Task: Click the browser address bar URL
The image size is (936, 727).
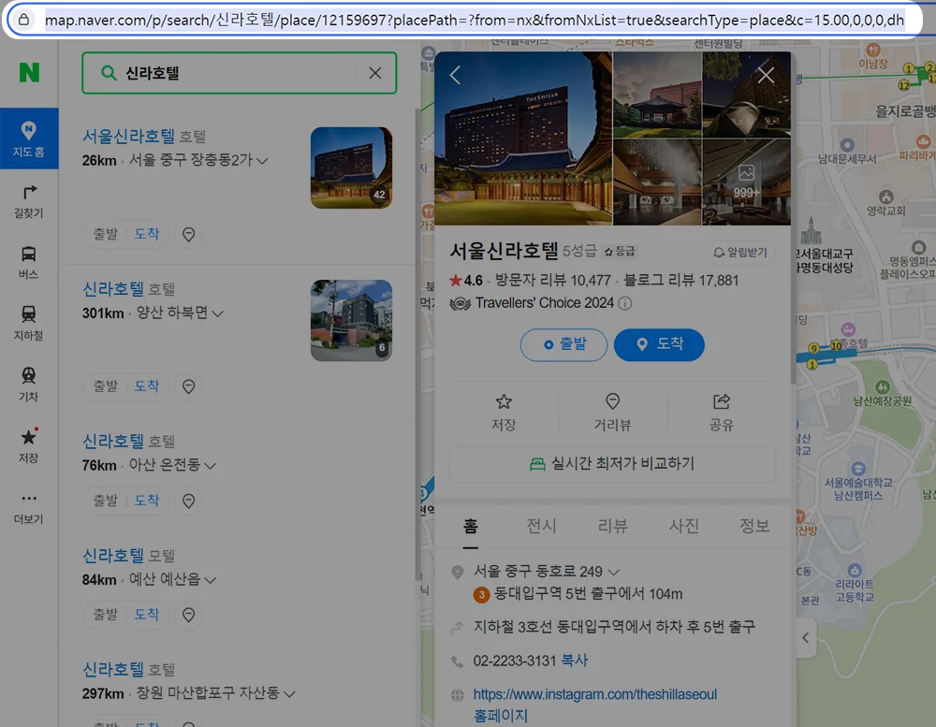Action: (474, 21)
